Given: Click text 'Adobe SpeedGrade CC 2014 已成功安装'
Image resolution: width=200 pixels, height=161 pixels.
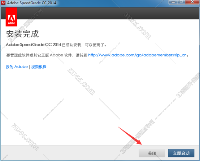Looking at the screenshot, I should pyautogui.click(x=43, y=45).
